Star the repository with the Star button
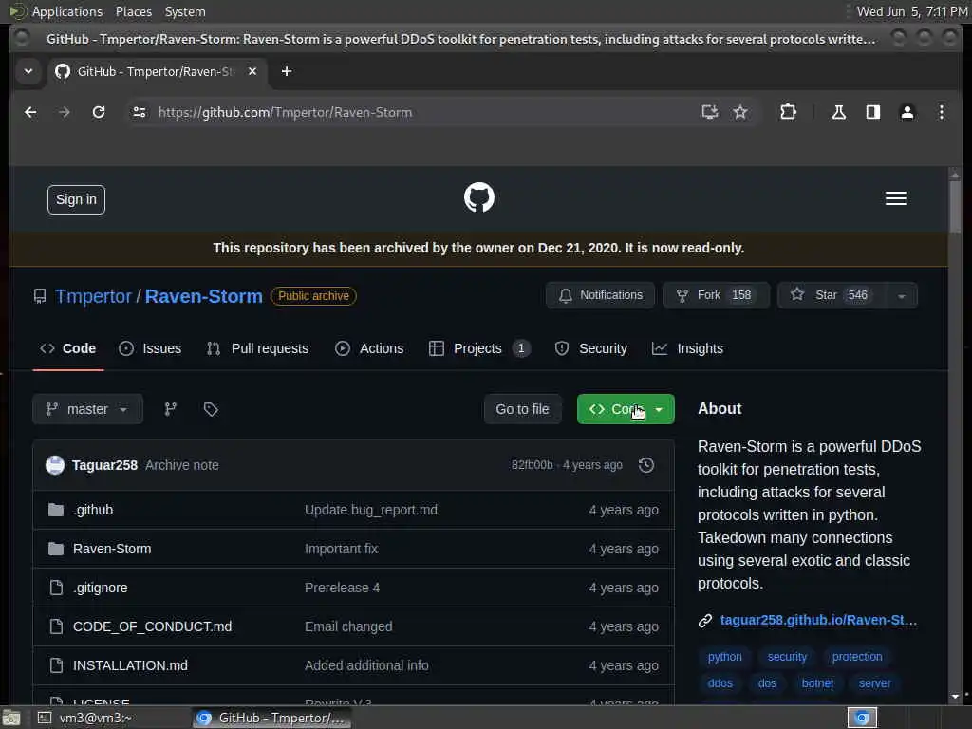The height and width of the screenshot is (729, 972). (831, 295)
